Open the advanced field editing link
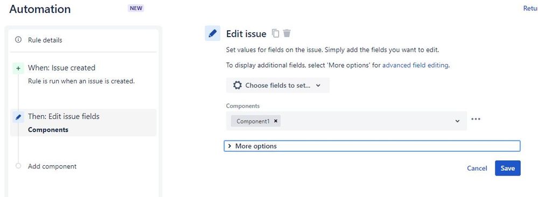The width and height of the screenshot is (538, 197). coord(415,65)
